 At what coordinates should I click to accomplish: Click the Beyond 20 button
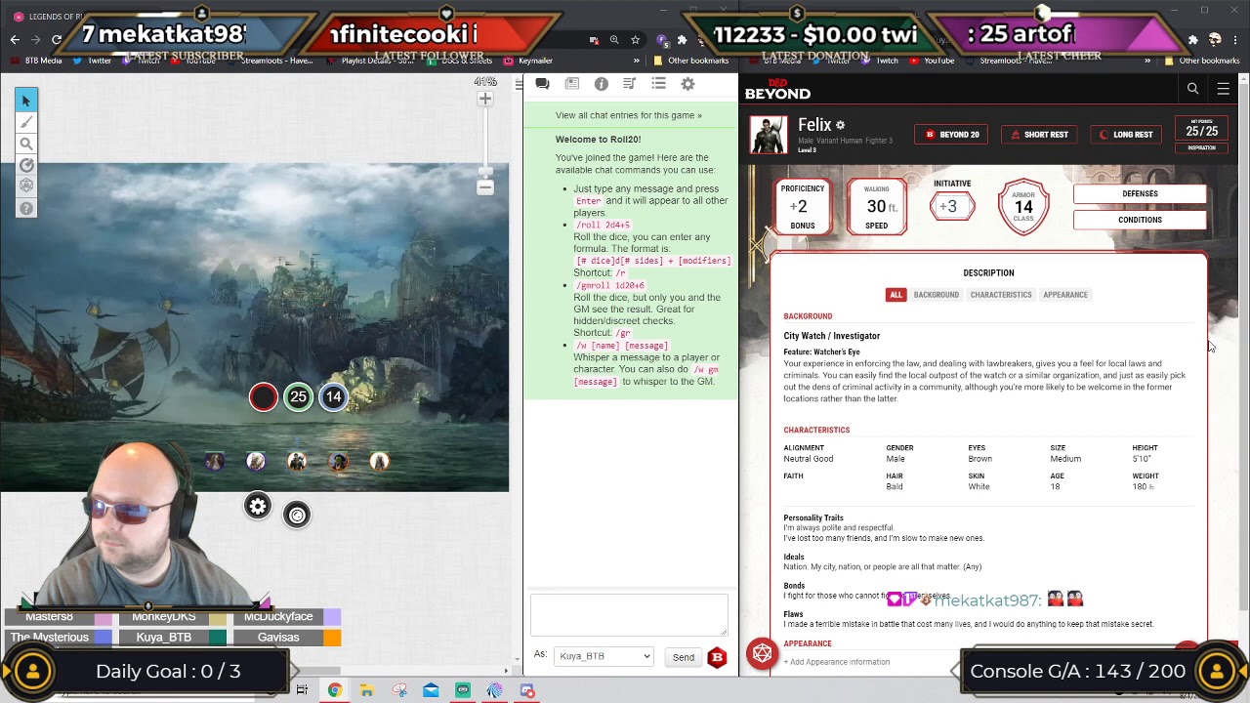pos(952,135)
